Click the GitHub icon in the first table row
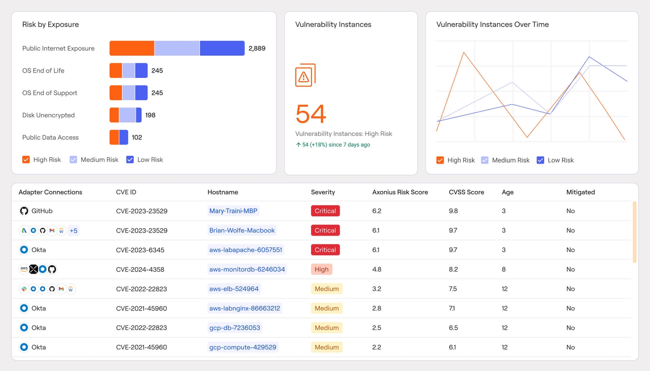 (x=24, y=211)
